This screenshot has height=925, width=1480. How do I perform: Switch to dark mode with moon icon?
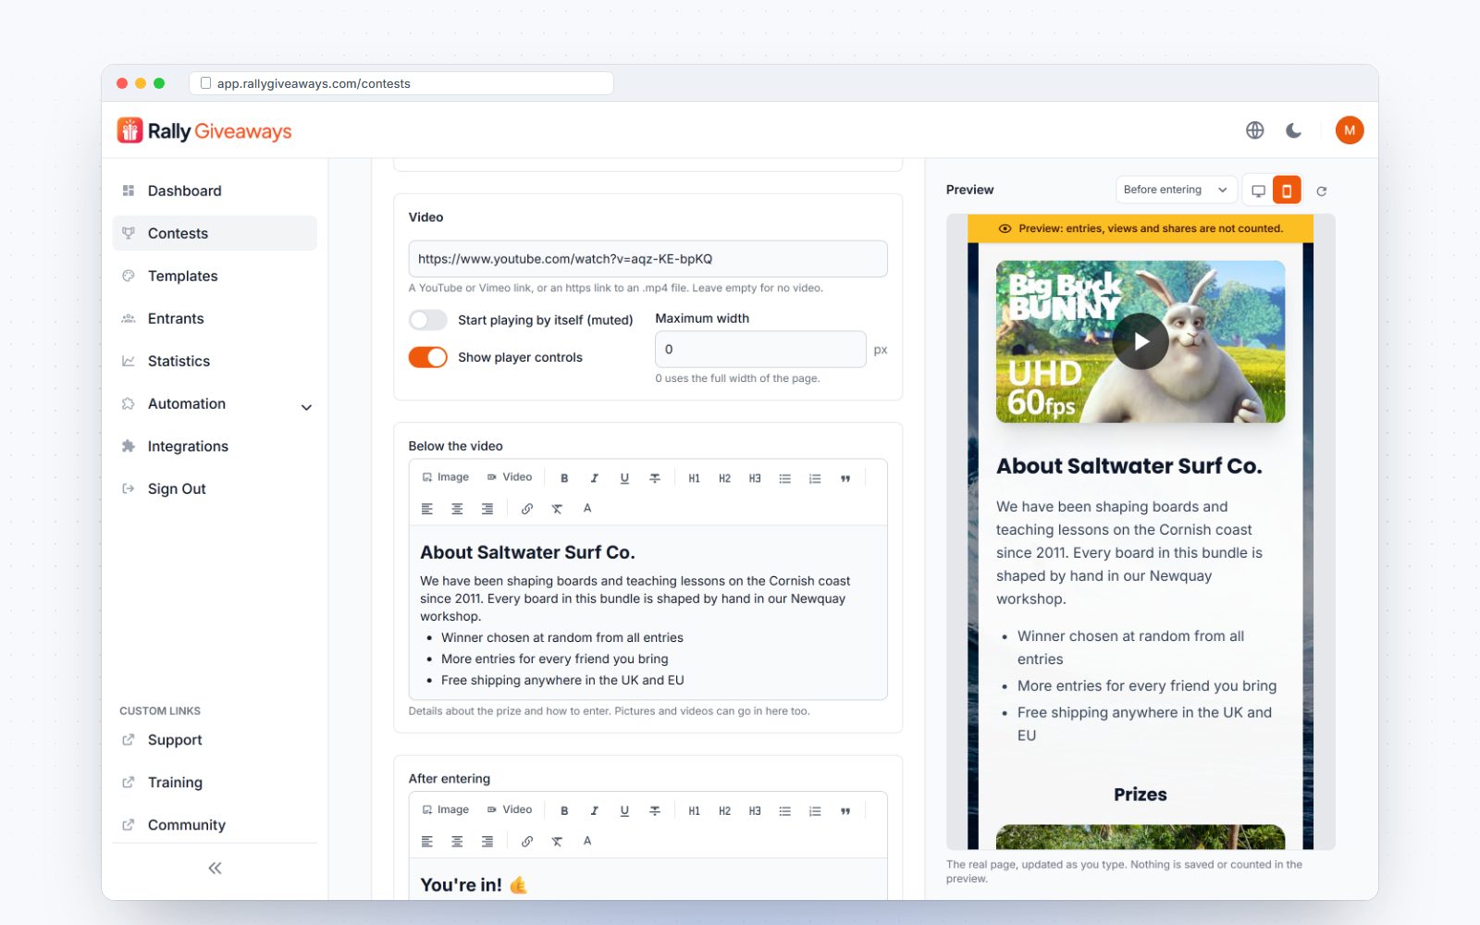(x=1294, y=130)
